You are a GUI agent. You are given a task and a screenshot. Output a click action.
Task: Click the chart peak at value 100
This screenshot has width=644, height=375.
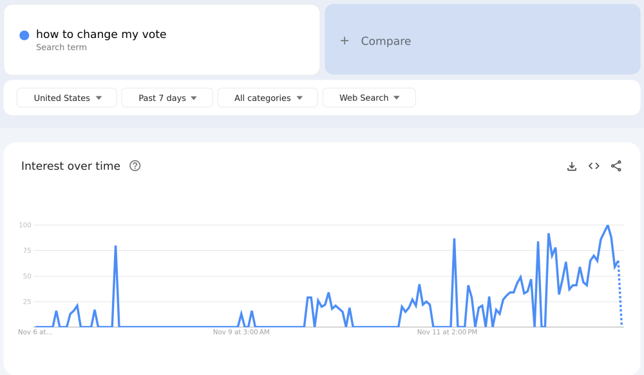coord(607,226)
